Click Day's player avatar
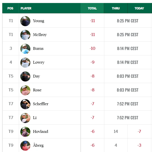The width and height of the screenshot is (152, 152). click(25, 76)
